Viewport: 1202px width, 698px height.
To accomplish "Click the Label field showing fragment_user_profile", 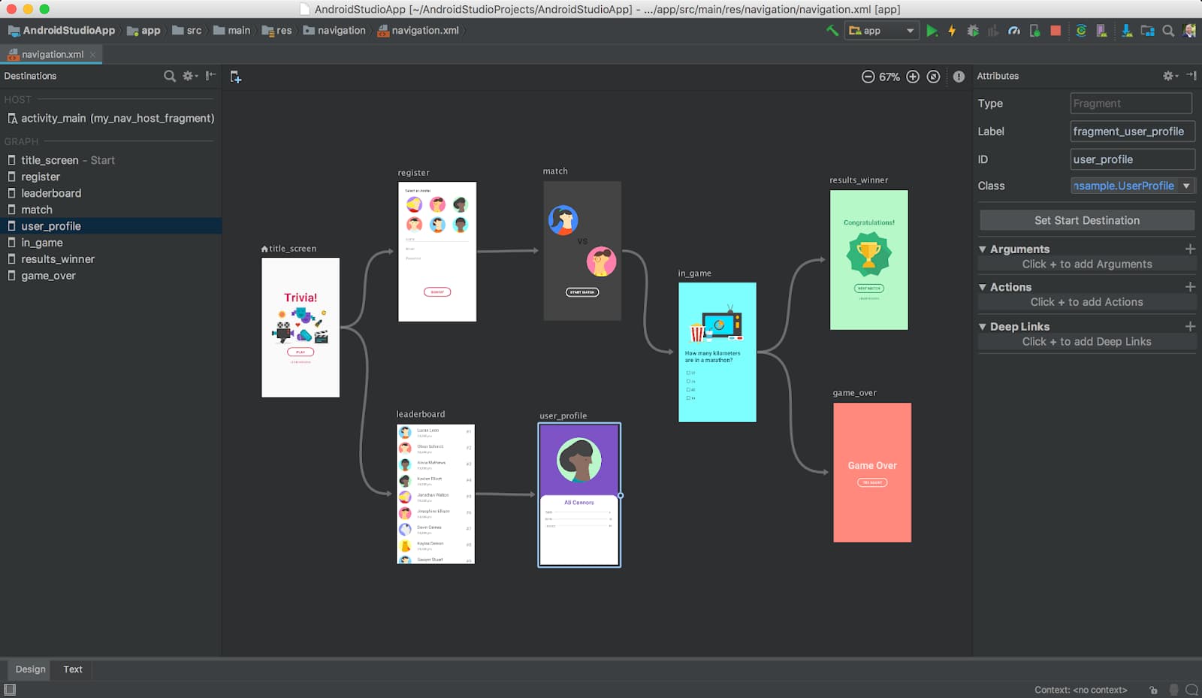I will (1132, 131).
